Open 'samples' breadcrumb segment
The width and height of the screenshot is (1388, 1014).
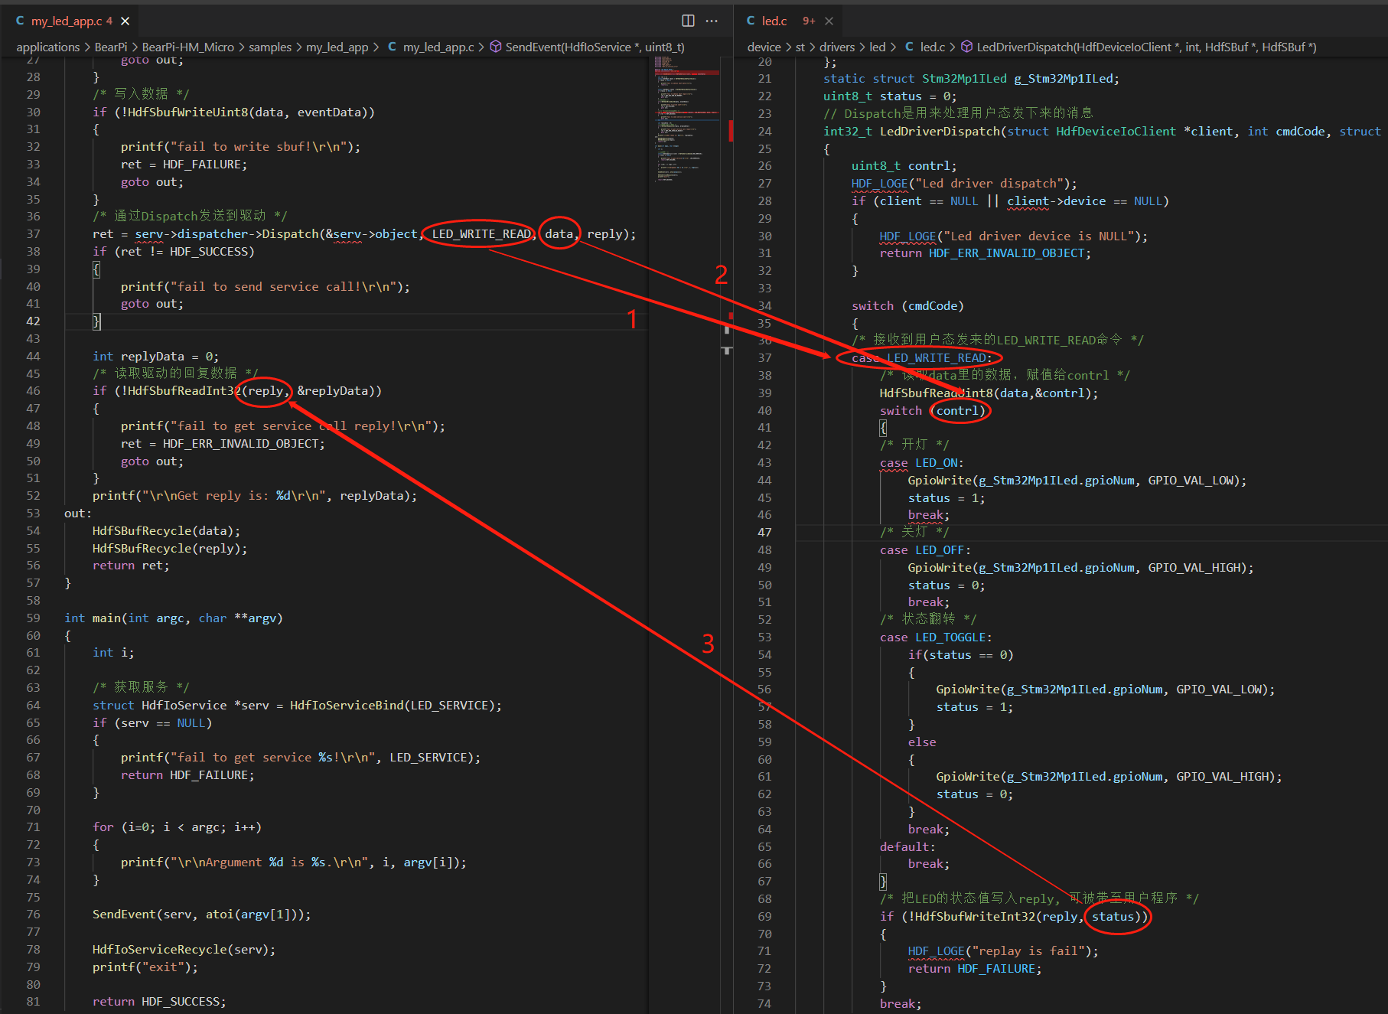pyautogui.click(x=270, y=47)
